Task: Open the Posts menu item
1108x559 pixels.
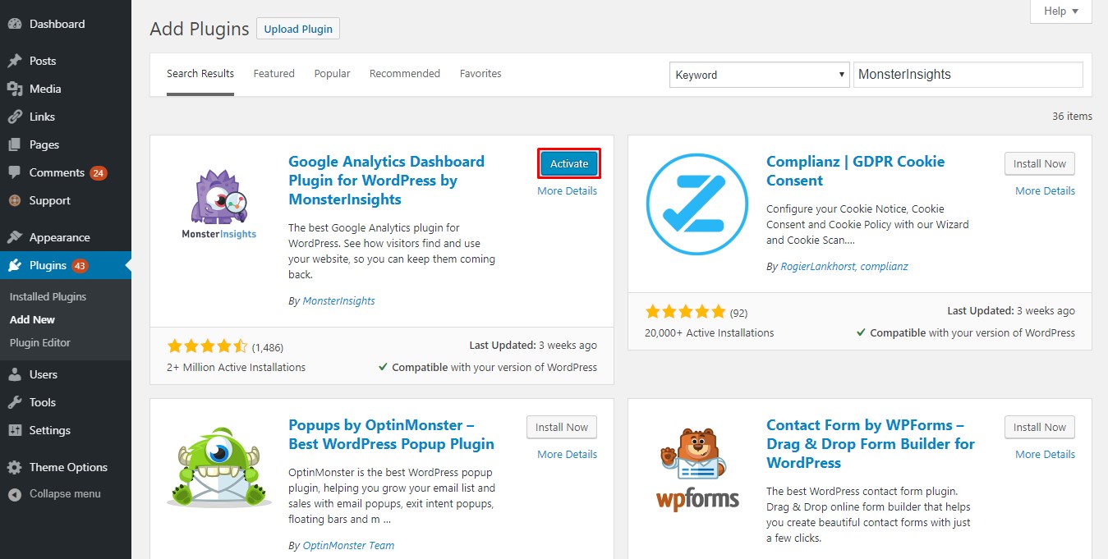Action: [x=66, y=61]
